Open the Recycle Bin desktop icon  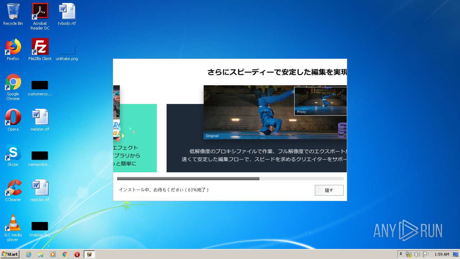(13, 14)
